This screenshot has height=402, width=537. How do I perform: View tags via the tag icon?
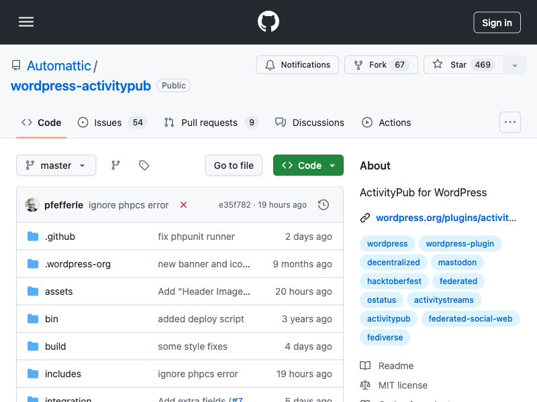click(x=144, y=165)
